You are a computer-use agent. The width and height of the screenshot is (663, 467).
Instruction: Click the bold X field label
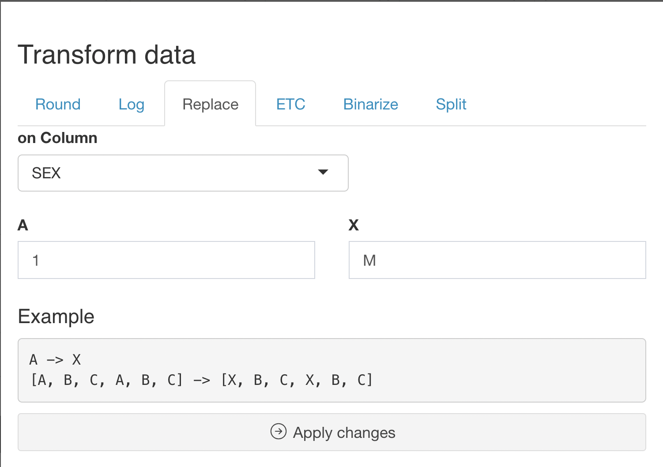click(354, 225)
